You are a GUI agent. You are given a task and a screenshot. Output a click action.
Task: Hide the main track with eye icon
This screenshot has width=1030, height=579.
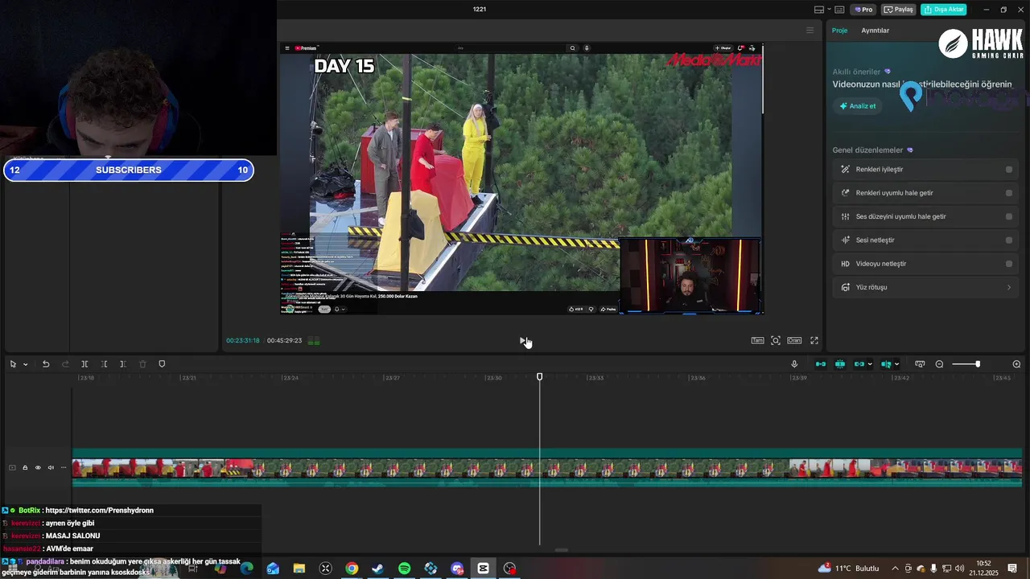point(38,468)
